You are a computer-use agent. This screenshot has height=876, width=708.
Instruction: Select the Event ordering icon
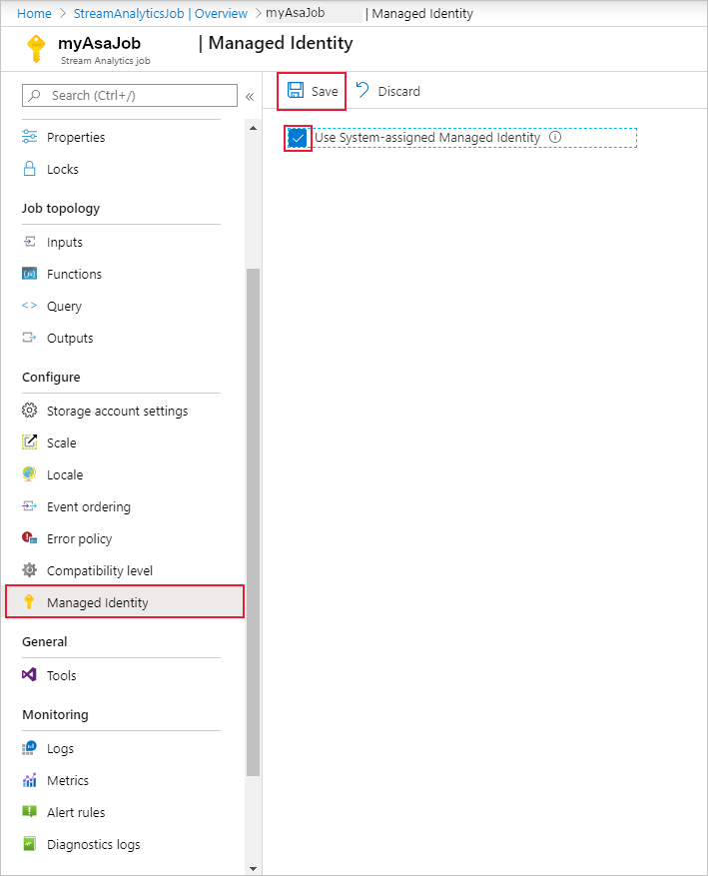(30, 506)
